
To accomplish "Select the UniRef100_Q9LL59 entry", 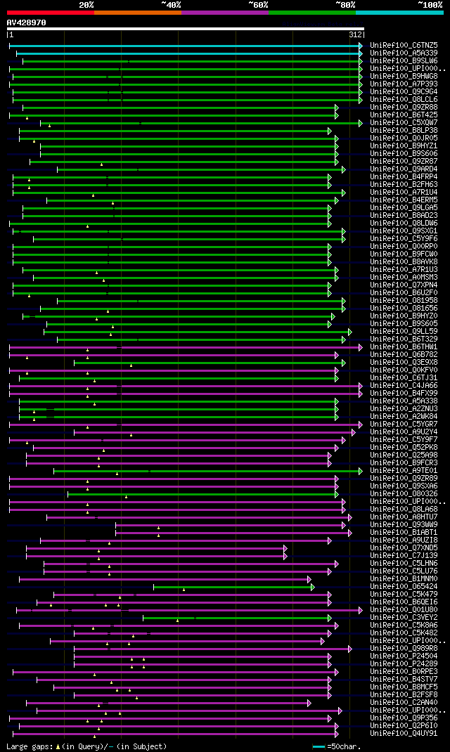I will point(404,332).
